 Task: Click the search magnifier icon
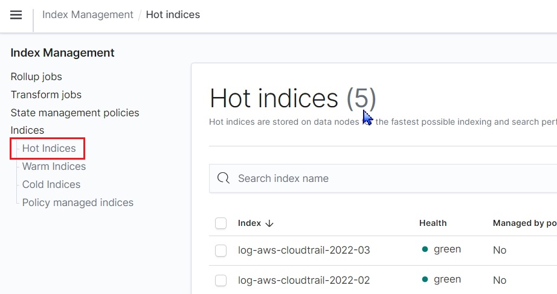pos(224,178)
